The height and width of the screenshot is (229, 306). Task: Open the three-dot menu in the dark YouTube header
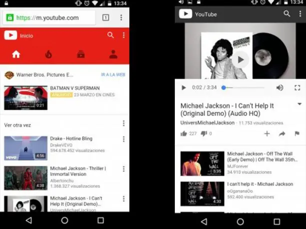coord(300,14)
